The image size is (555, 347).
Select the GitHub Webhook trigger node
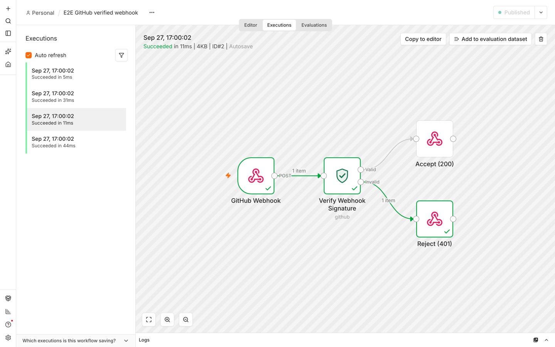coord(256,176)
